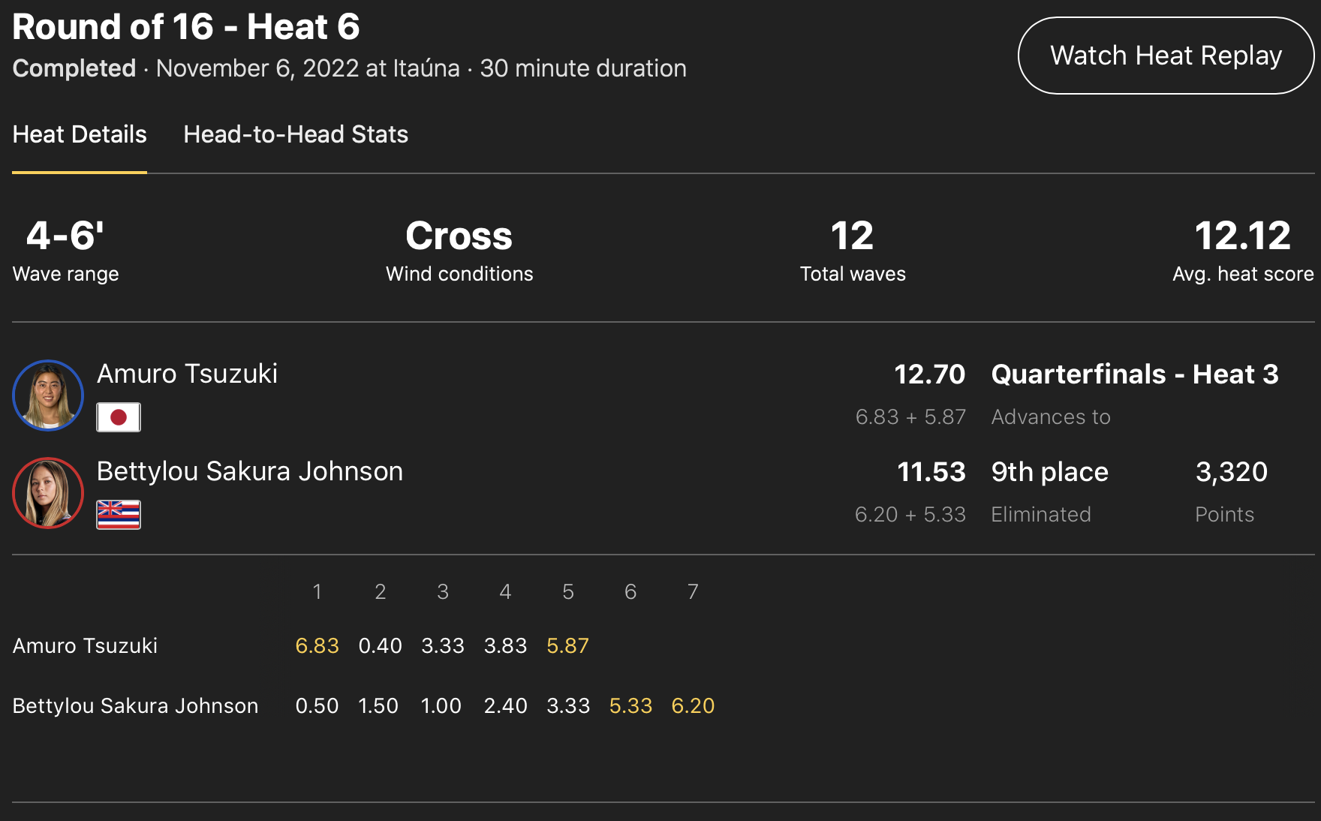The height and width of the screenshot is (821, 1321).
Task: Click Bettylou Sakura Johnson's profile photo
Action: point(48,493)
